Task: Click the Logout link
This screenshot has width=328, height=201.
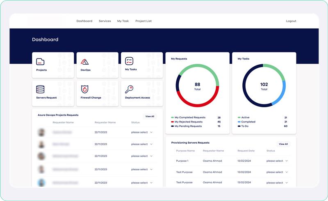Action: tap(291, 21)
